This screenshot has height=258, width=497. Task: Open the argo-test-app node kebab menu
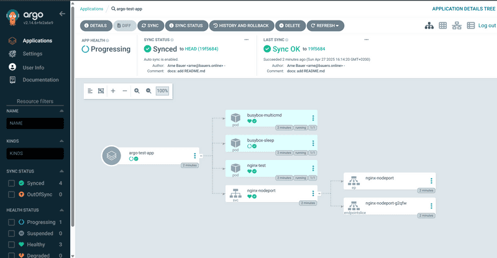194,156
